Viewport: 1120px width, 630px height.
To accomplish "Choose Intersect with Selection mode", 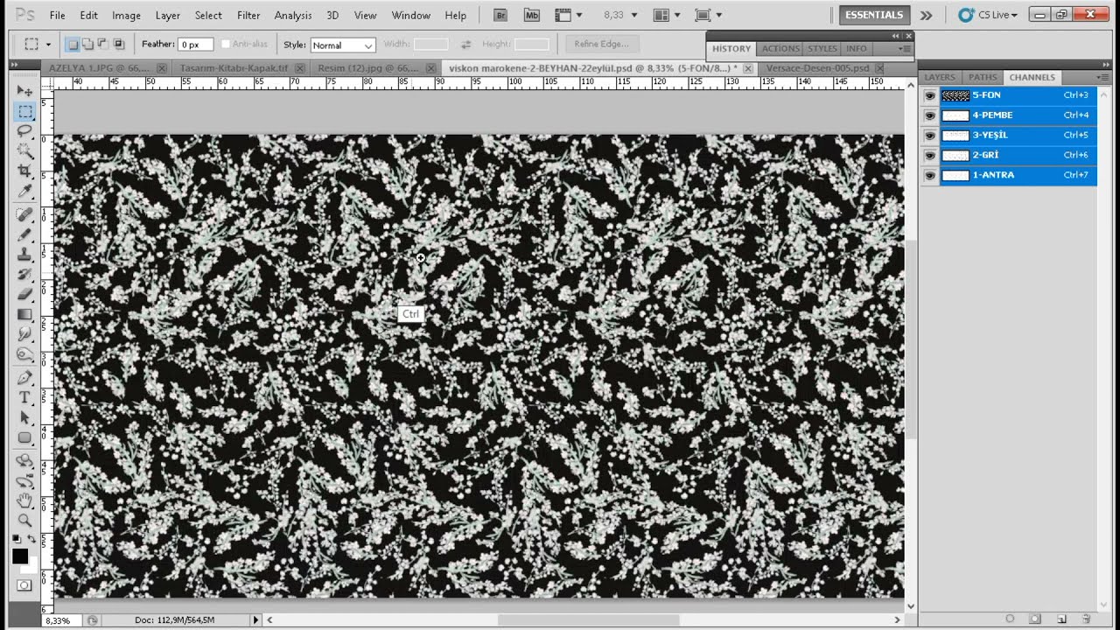I will click(119, 44).
